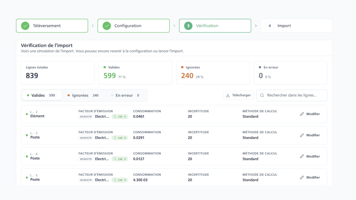The width and height of the screenshot is (356, 200).
Task: Select the Vérification step
Action: 215,26
